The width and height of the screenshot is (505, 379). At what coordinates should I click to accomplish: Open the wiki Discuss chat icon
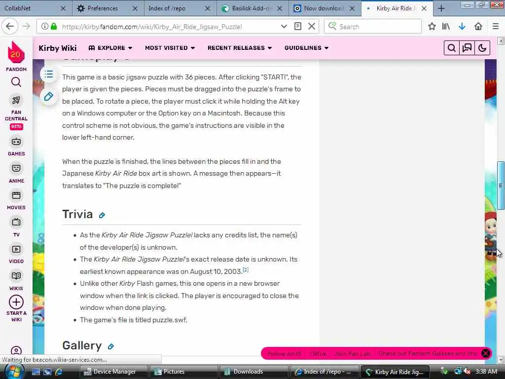pyautogui.click(x=467, y=48)
